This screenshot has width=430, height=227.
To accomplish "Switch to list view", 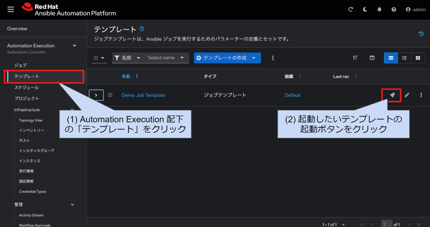I will click(404, 58).
